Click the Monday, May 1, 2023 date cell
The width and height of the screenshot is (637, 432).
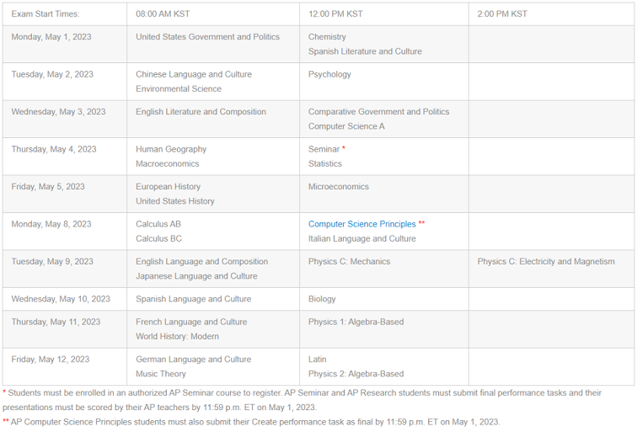coord(65,45)
